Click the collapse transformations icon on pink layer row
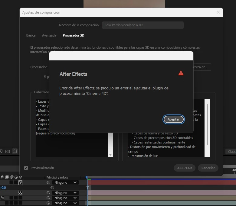Screen dimensions: 236x206 (x=20, y=192)
